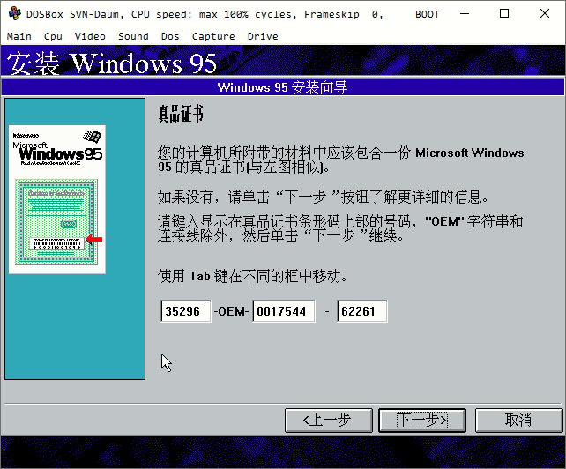Click the Certificate of Authenticity sample image

point(57,199)
